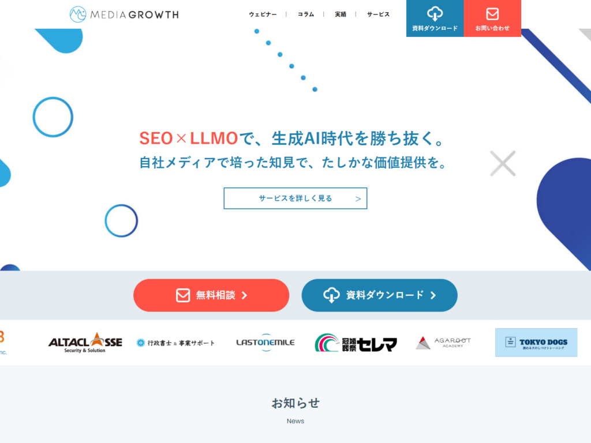Open the サービス navigation link
This screenshot has height=443, width=591.
coord(378,14)
